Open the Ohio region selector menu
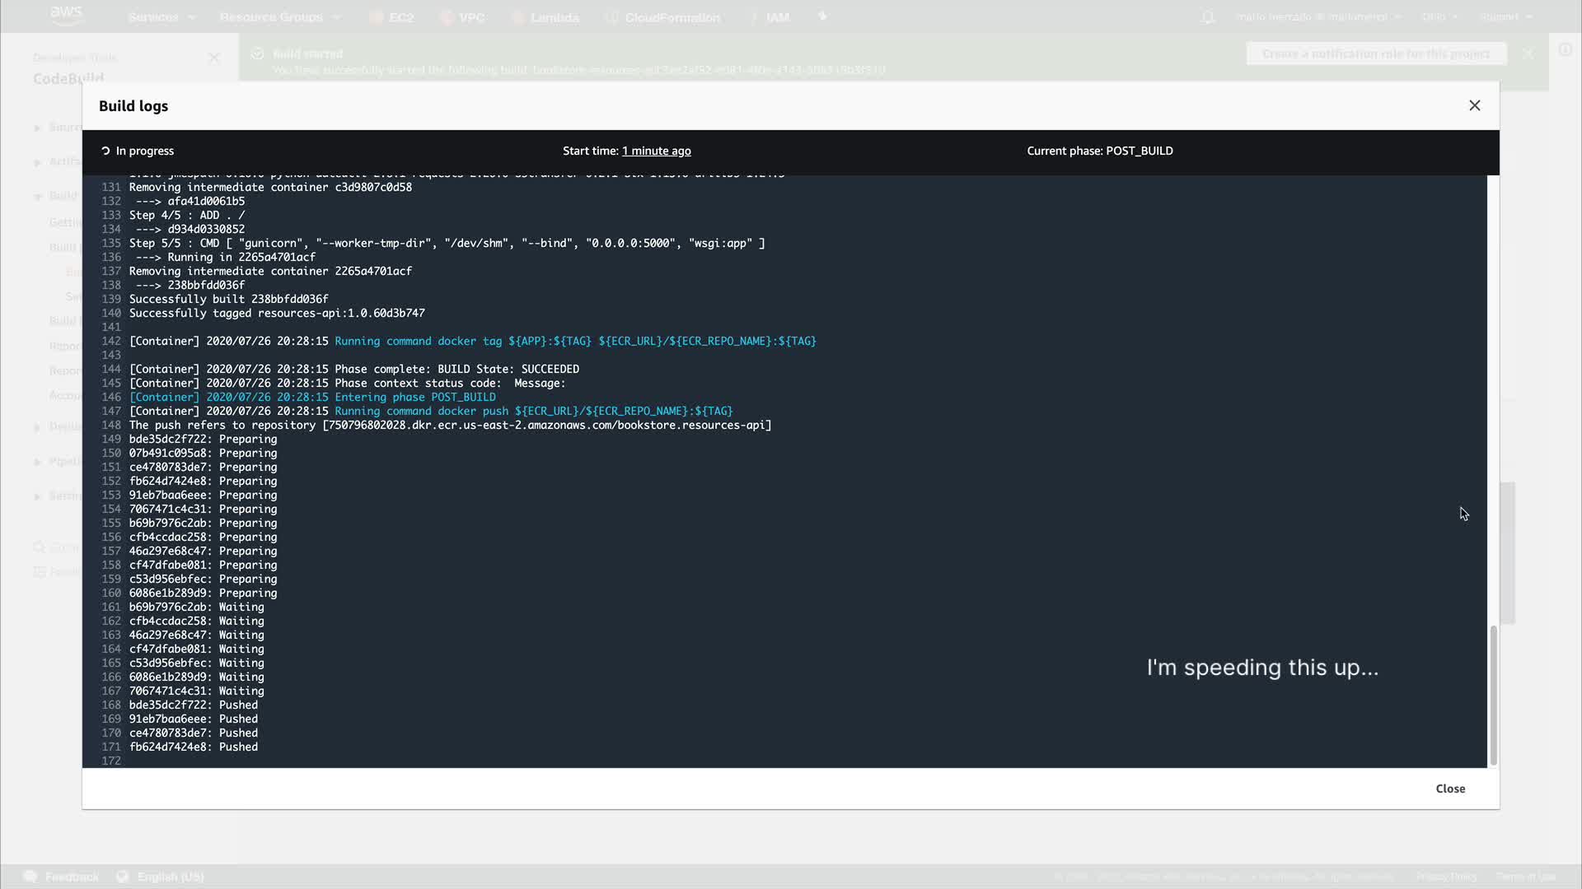The width and height of the screenshot is (1582, 889). (x=1439, y=17)
